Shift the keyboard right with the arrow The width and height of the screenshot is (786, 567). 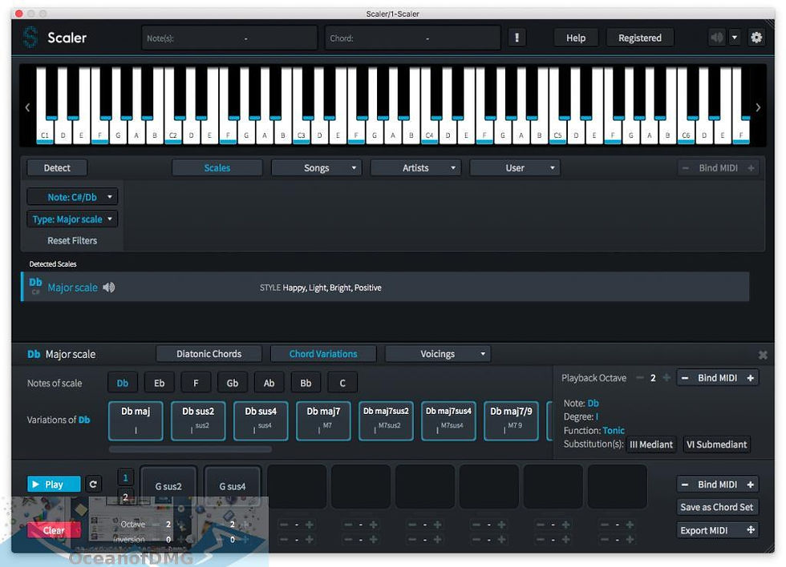[758, 107]
